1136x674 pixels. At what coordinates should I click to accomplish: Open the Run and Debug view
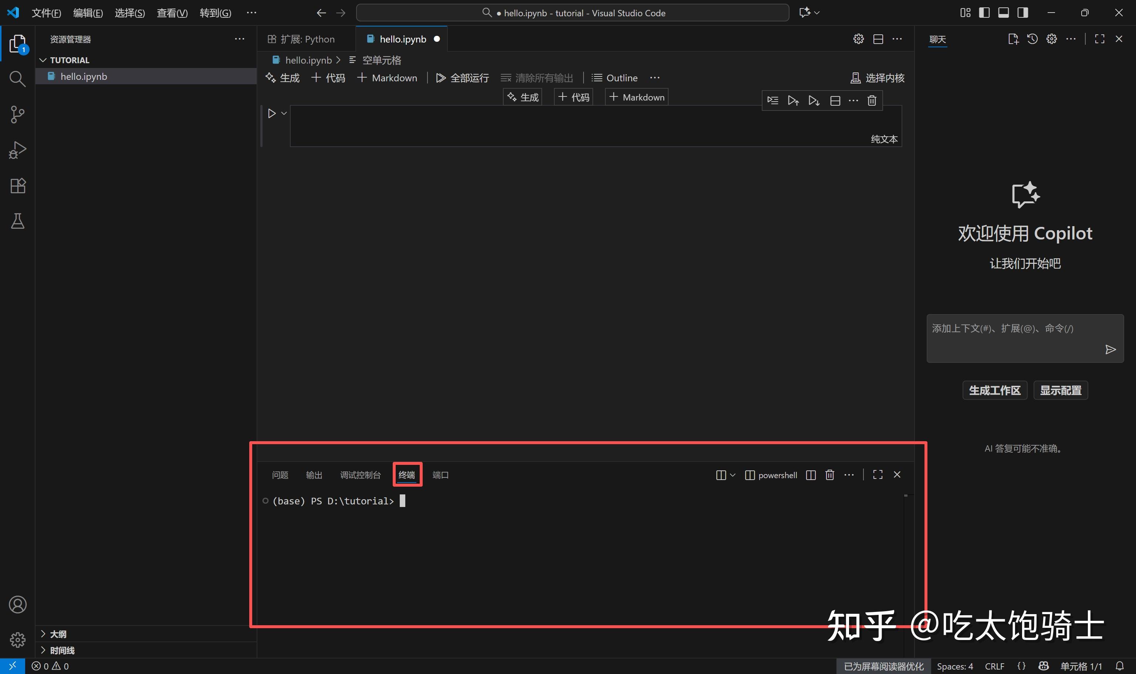point(17,150)
